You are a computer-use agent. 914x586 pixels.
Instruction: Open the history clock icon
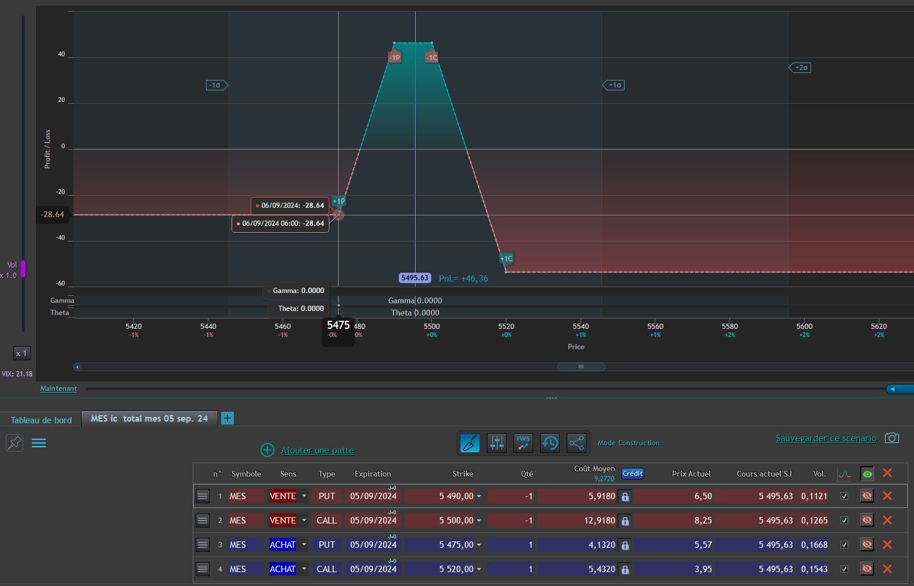550,443
